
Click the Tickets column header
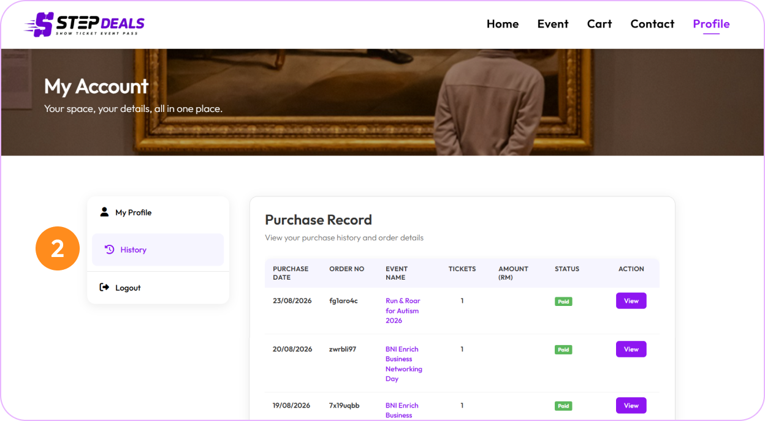click(462, 269)
